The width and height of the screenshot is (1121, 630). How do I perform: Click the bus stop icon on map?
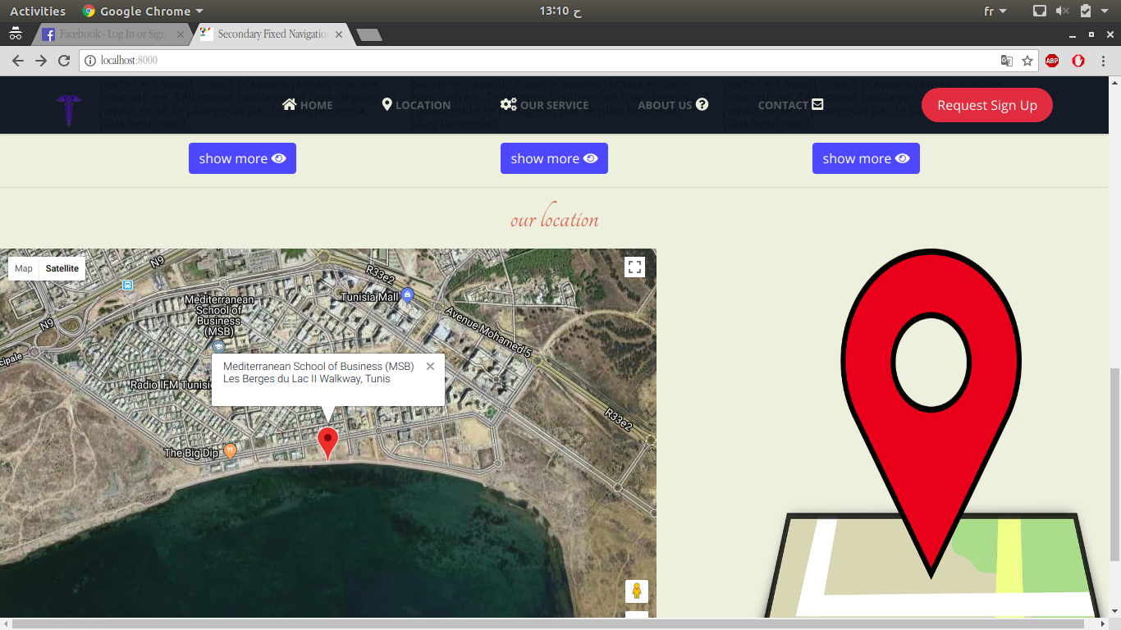(127, 285)
